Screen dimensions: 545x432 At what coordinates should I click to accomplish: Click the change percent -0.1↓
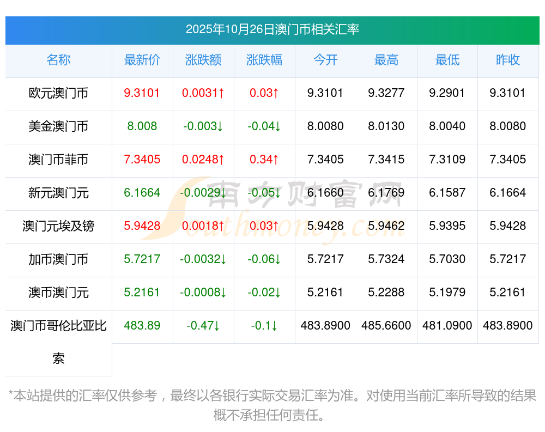[264, 326]
